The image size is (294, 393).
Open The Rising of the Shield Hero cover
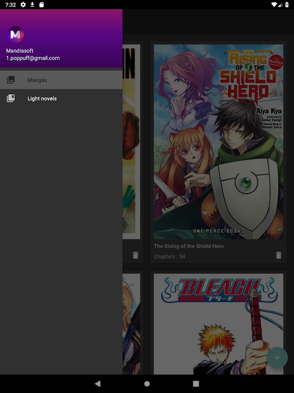[x=219, y=141]
